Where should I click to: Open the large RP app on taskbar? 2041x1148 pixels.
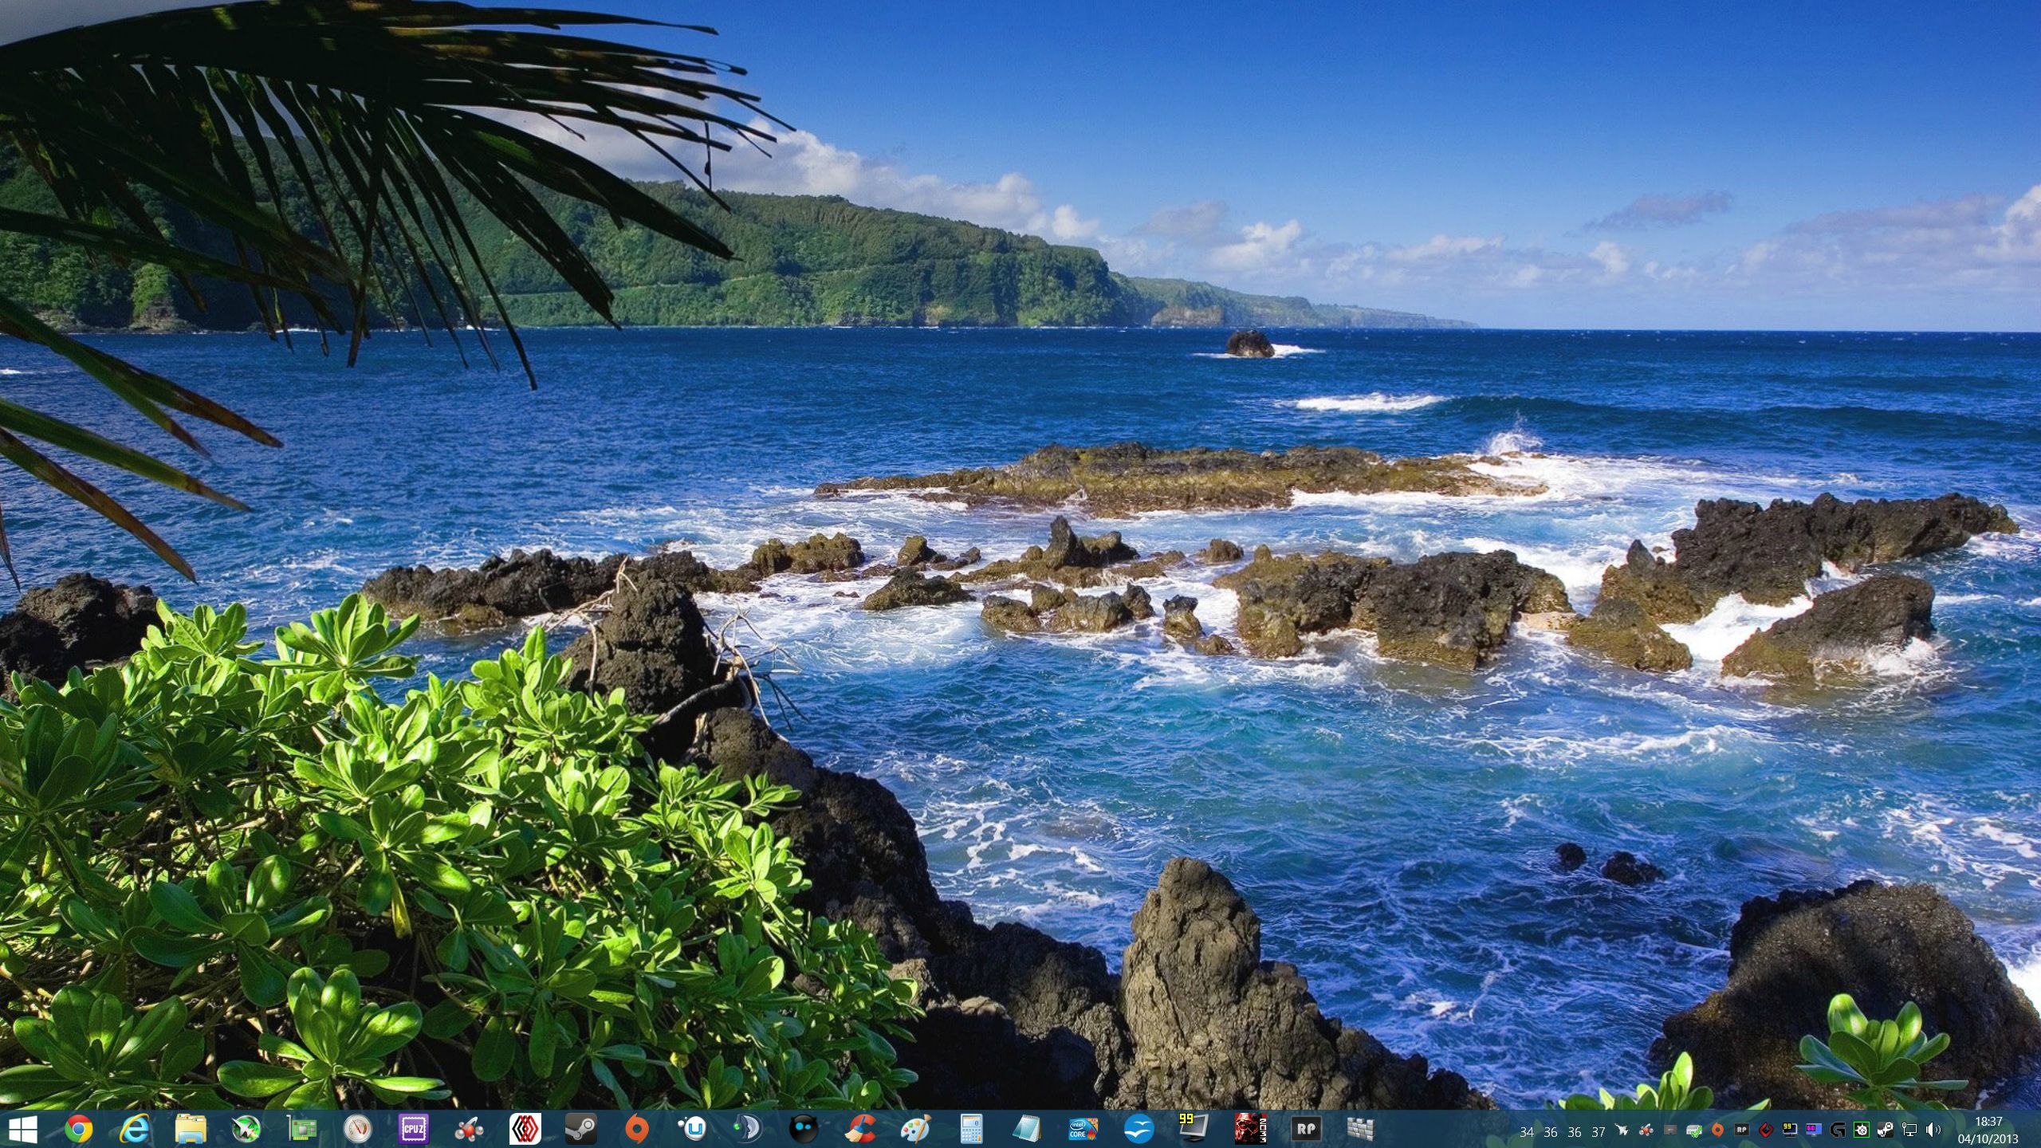1306,1129
